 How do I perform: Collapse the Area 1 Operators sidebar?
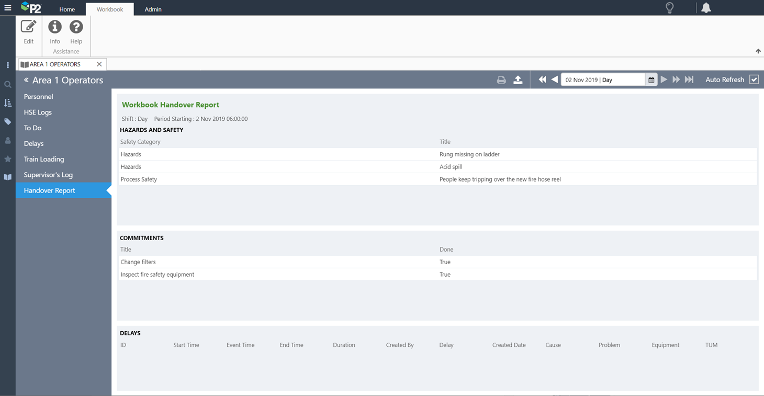pos(26,80)
